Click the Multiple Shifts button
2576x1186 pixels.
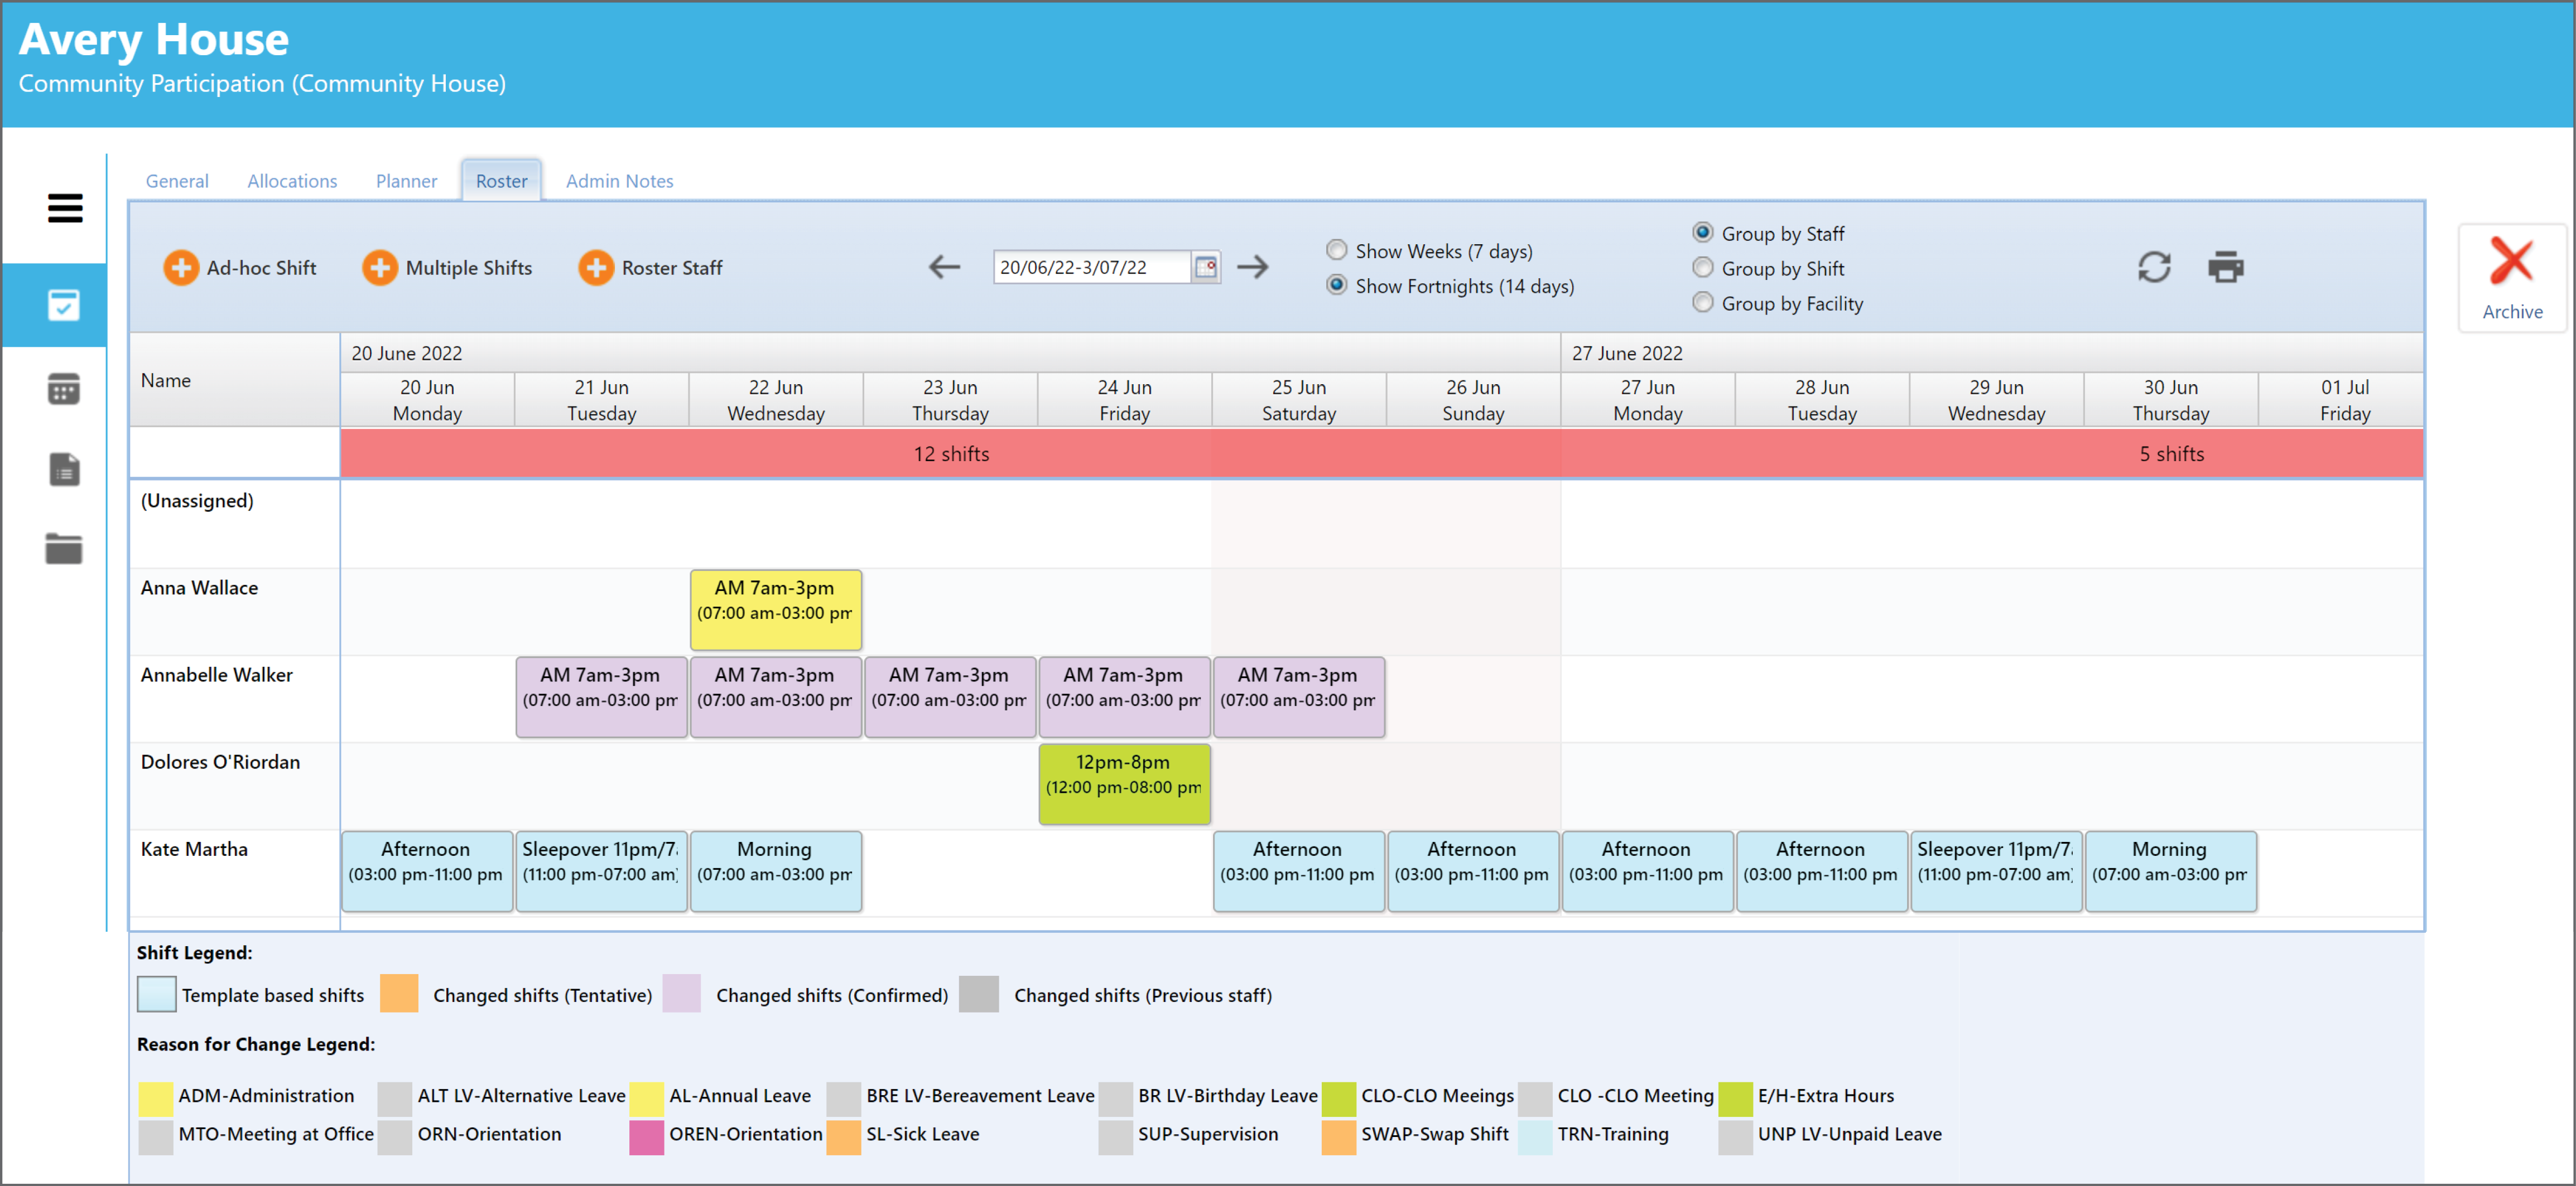pyautogui.click(x=446, y=267)
